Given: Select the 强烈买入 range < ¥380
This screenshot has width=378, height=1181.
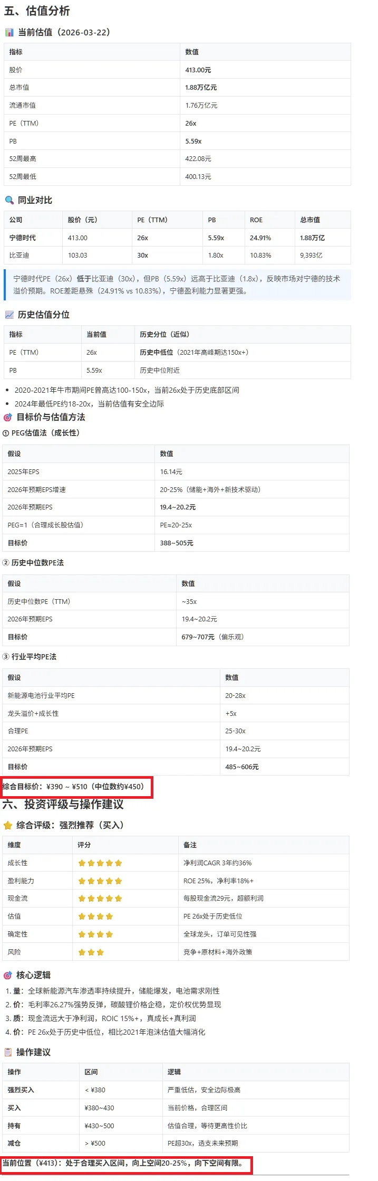Looking at the screenshot, I should click(x=95, y=1090).
